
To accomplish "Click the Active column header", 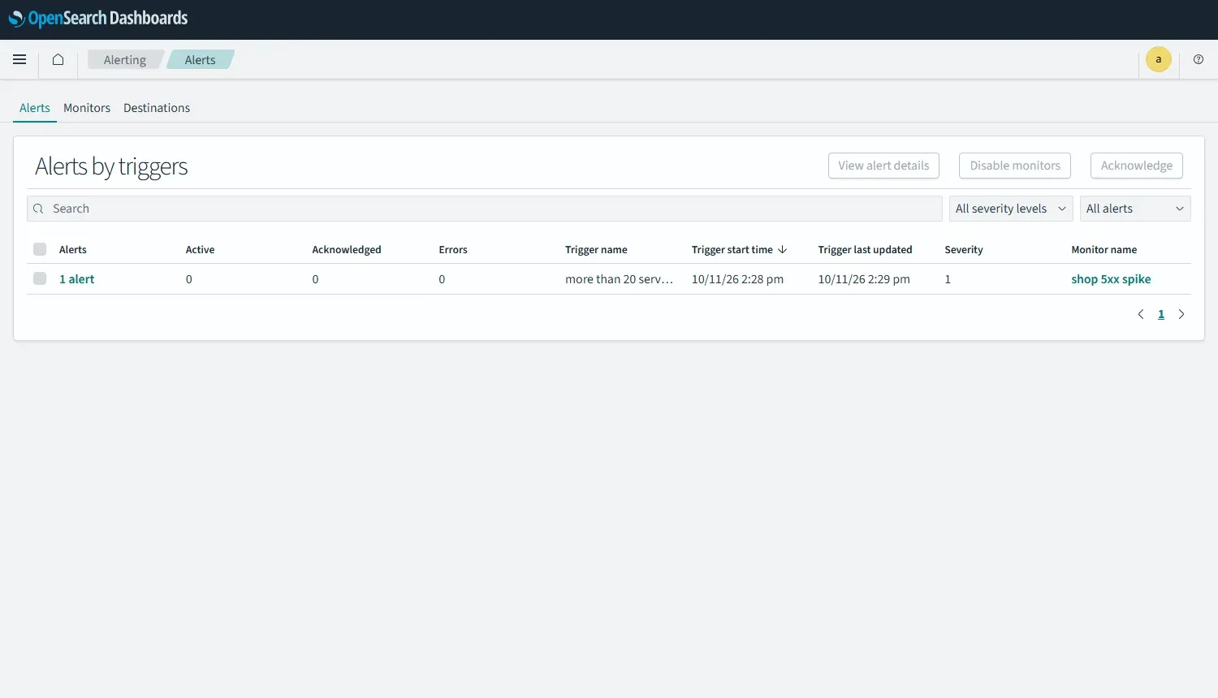I will pyautogui.click(x=200, y=249).
